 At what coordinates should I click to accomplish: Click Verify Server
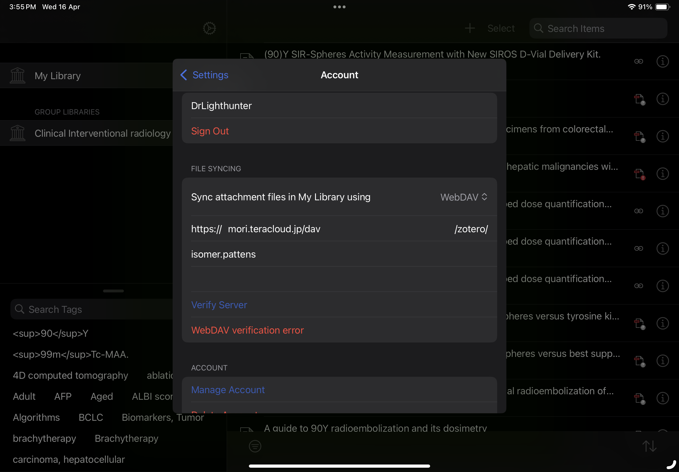(219, 305)
